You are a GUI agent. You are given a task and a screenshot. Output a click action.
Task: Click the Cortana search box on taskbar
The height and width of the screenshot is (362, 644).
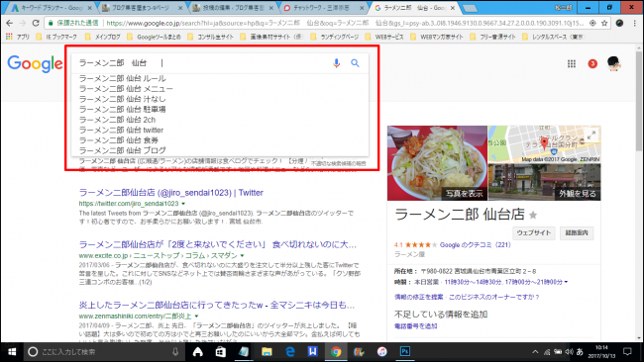103,352
